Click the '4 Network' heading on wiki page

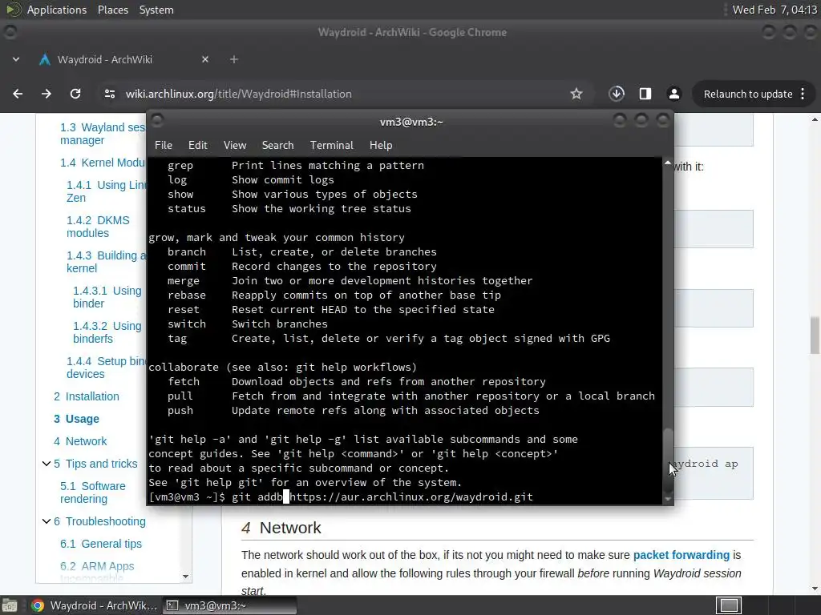pyautogui.click(x=281, y=528)
